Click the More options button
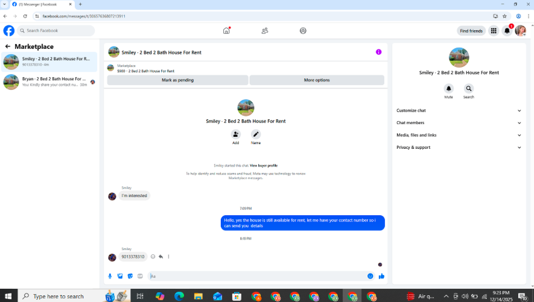 [317, 80]
